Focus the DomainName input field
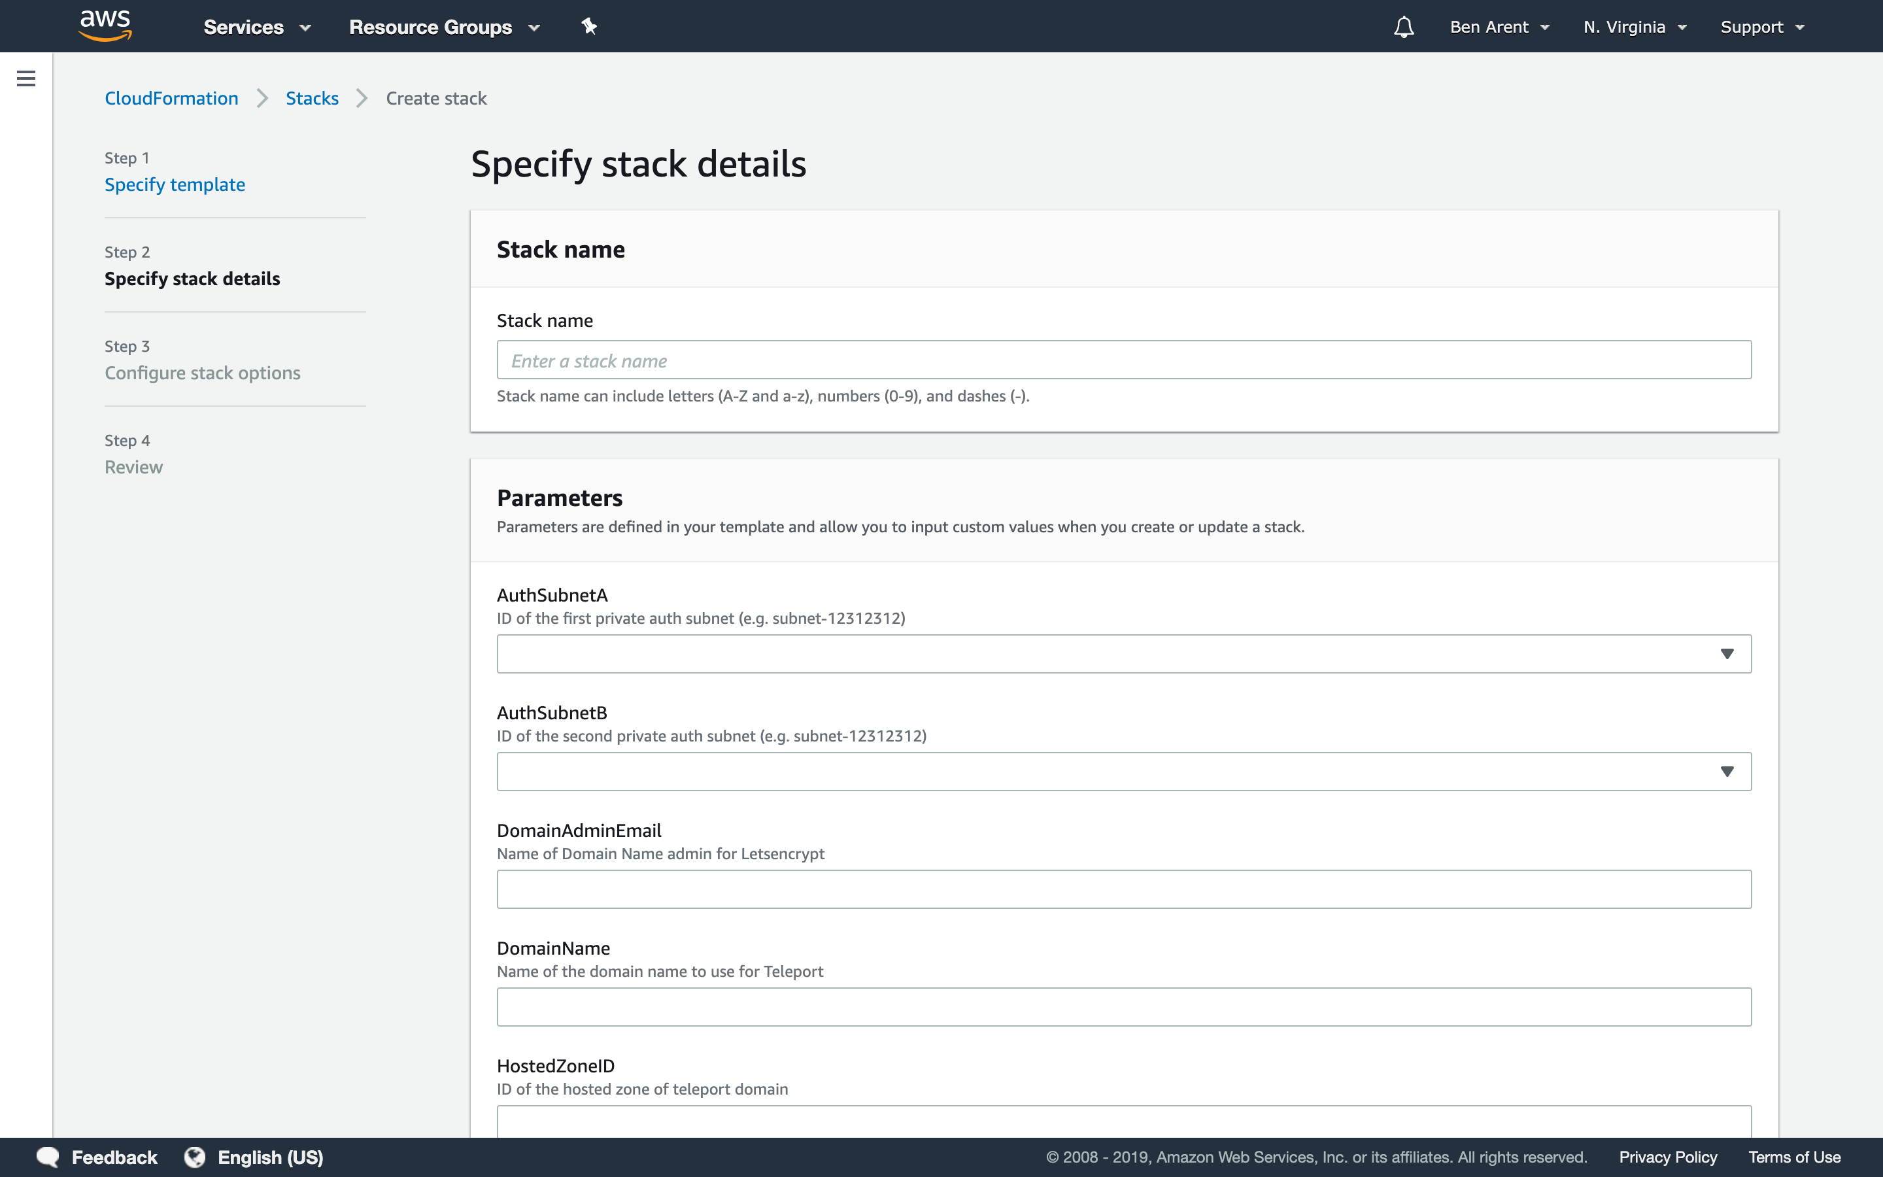Image resolution: width=1883 pixels, height=1177 pixels. coord(1123,1006)
